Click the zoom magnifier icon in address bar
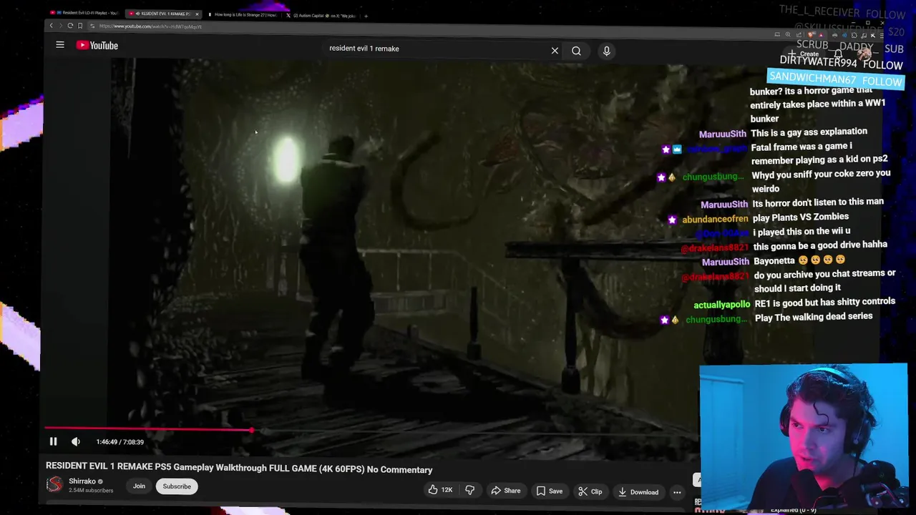This screenshot has height=515, width=916. point(788,34)
